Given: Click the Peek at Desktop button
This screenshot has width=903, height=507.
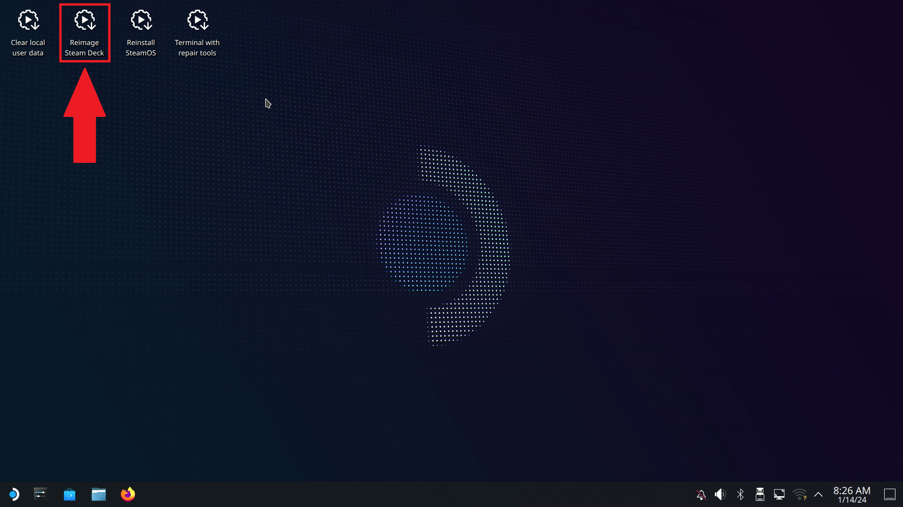Looking at the screenshot, I should tap(889, 494).
